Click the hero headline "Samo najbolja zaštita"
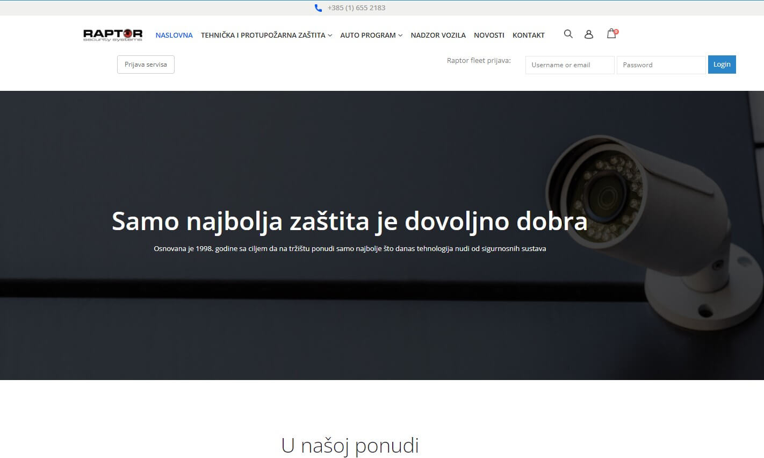This screenshot has height=458, width=764. click(x=349, y=221)
